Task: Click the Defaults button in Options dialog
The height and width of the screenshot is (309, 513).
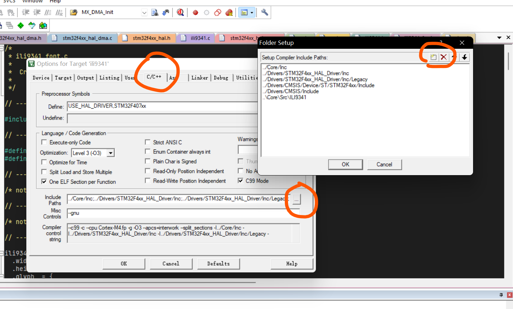Action: [x=218, y=264]
